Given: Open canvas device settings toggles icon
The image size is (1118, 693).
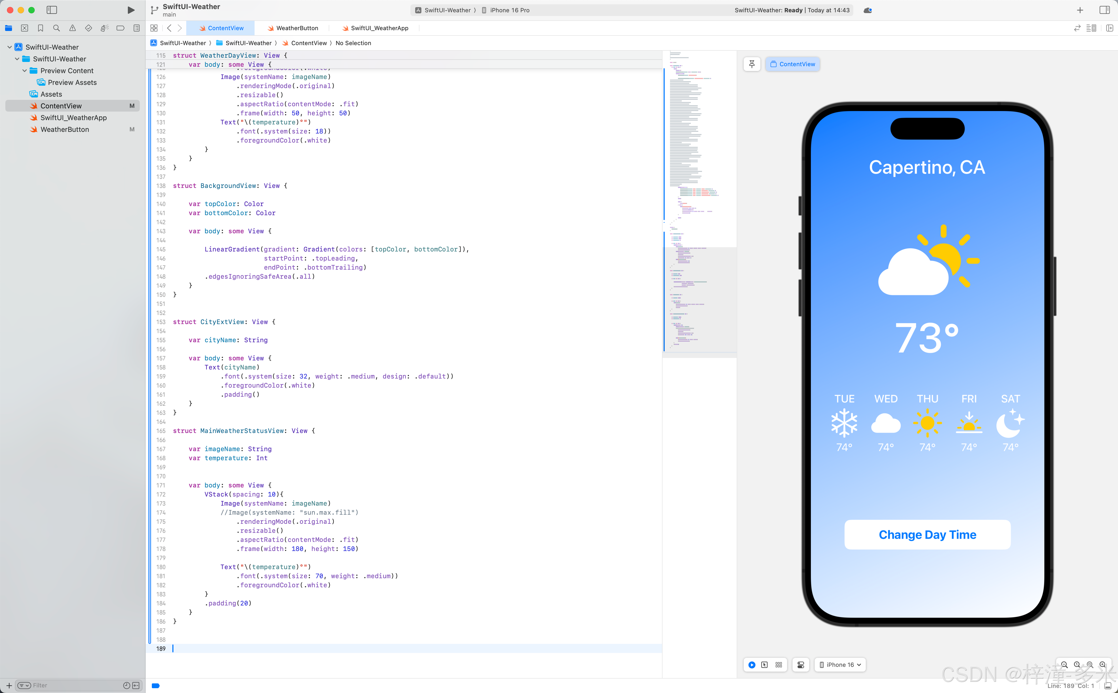Looking at the screenshot, I should coord(800,665).
